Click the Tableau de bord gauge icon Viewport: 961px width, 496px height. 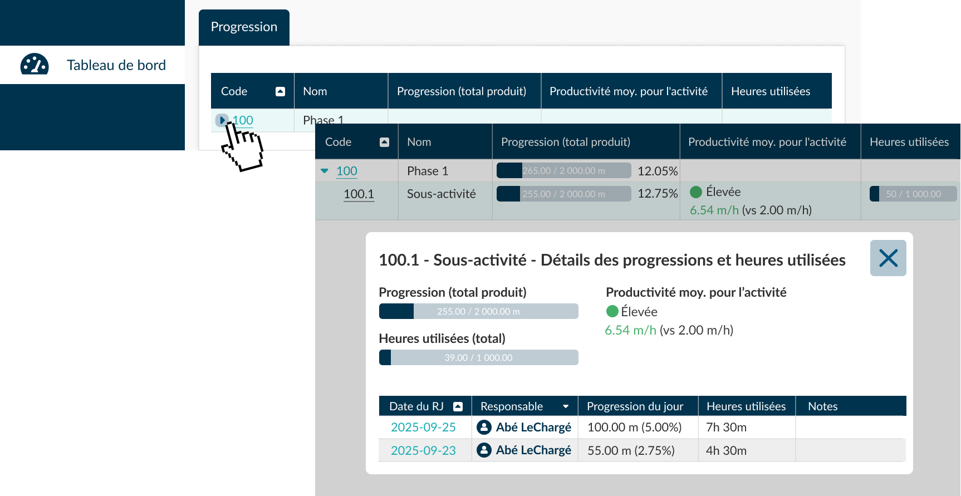[35, 65]
